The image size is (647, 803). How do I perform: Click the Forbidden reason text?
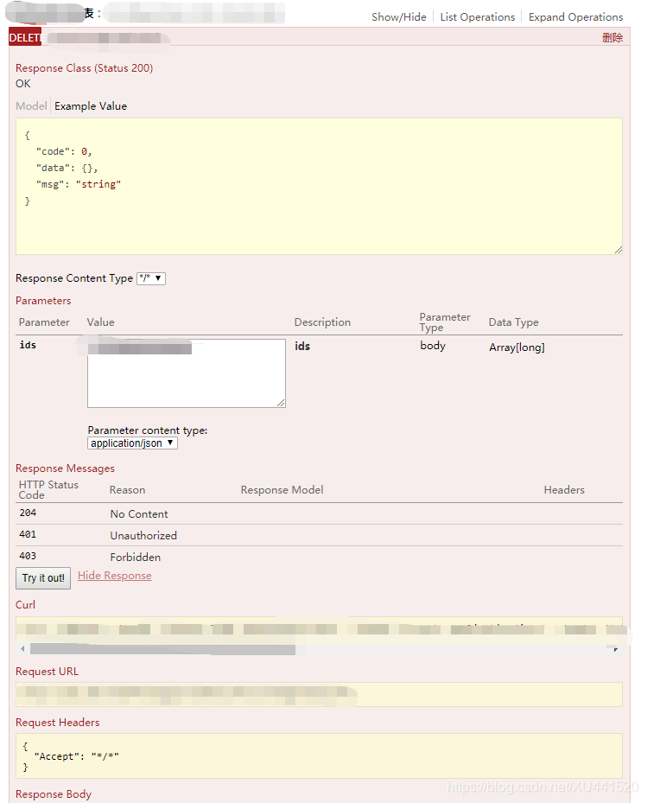(x=135, y=558)
